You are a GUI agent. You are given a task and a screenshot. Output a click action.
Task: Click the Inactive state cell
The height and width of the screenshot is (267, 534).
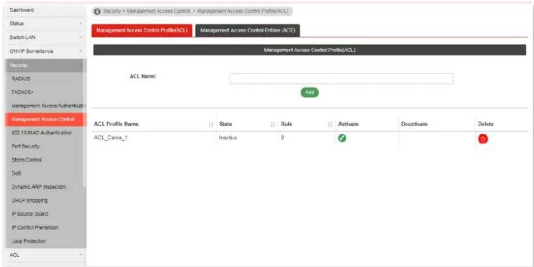[228, 138]
